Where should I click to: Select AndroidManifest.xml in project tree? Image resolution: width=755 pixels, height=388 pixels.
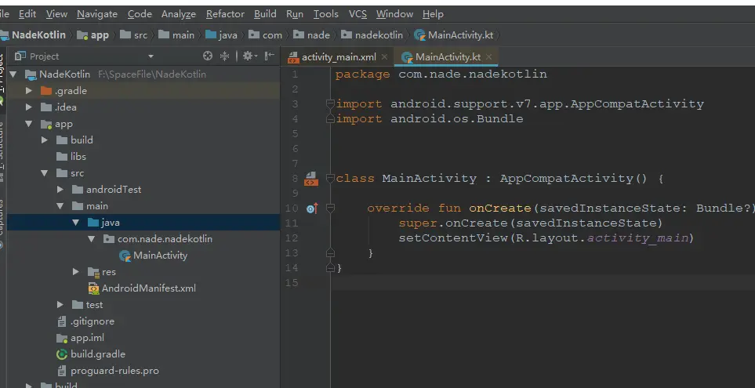point(142,288)
